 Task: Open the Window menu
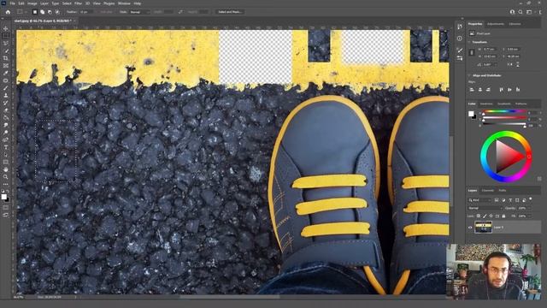point(124,3)
